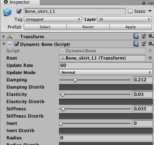The width and height of the screenshot is (154, 145).
Task: Open the Transform presets icon
Action: pyautogui.click(x=144, y=36)
